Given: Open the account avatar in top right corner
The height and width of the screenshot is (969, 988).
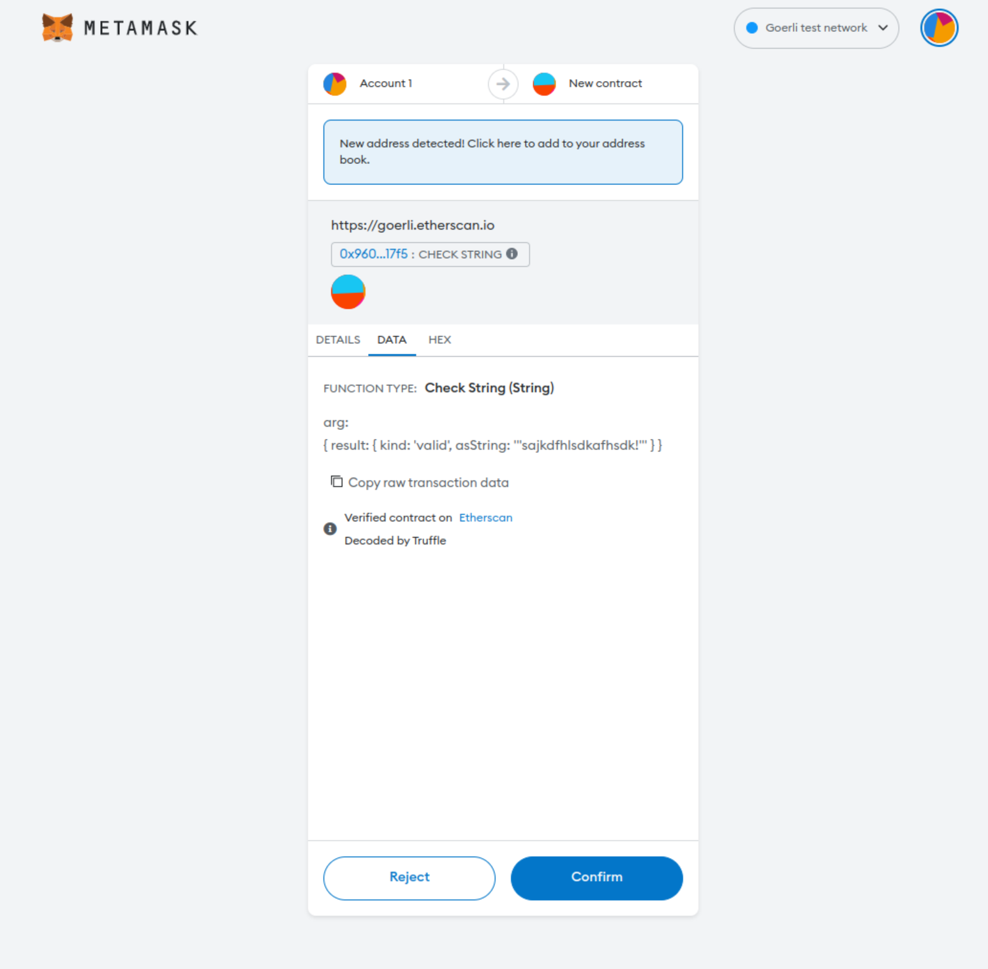Looking at the screenshot, I should click(x=938, y=27).
